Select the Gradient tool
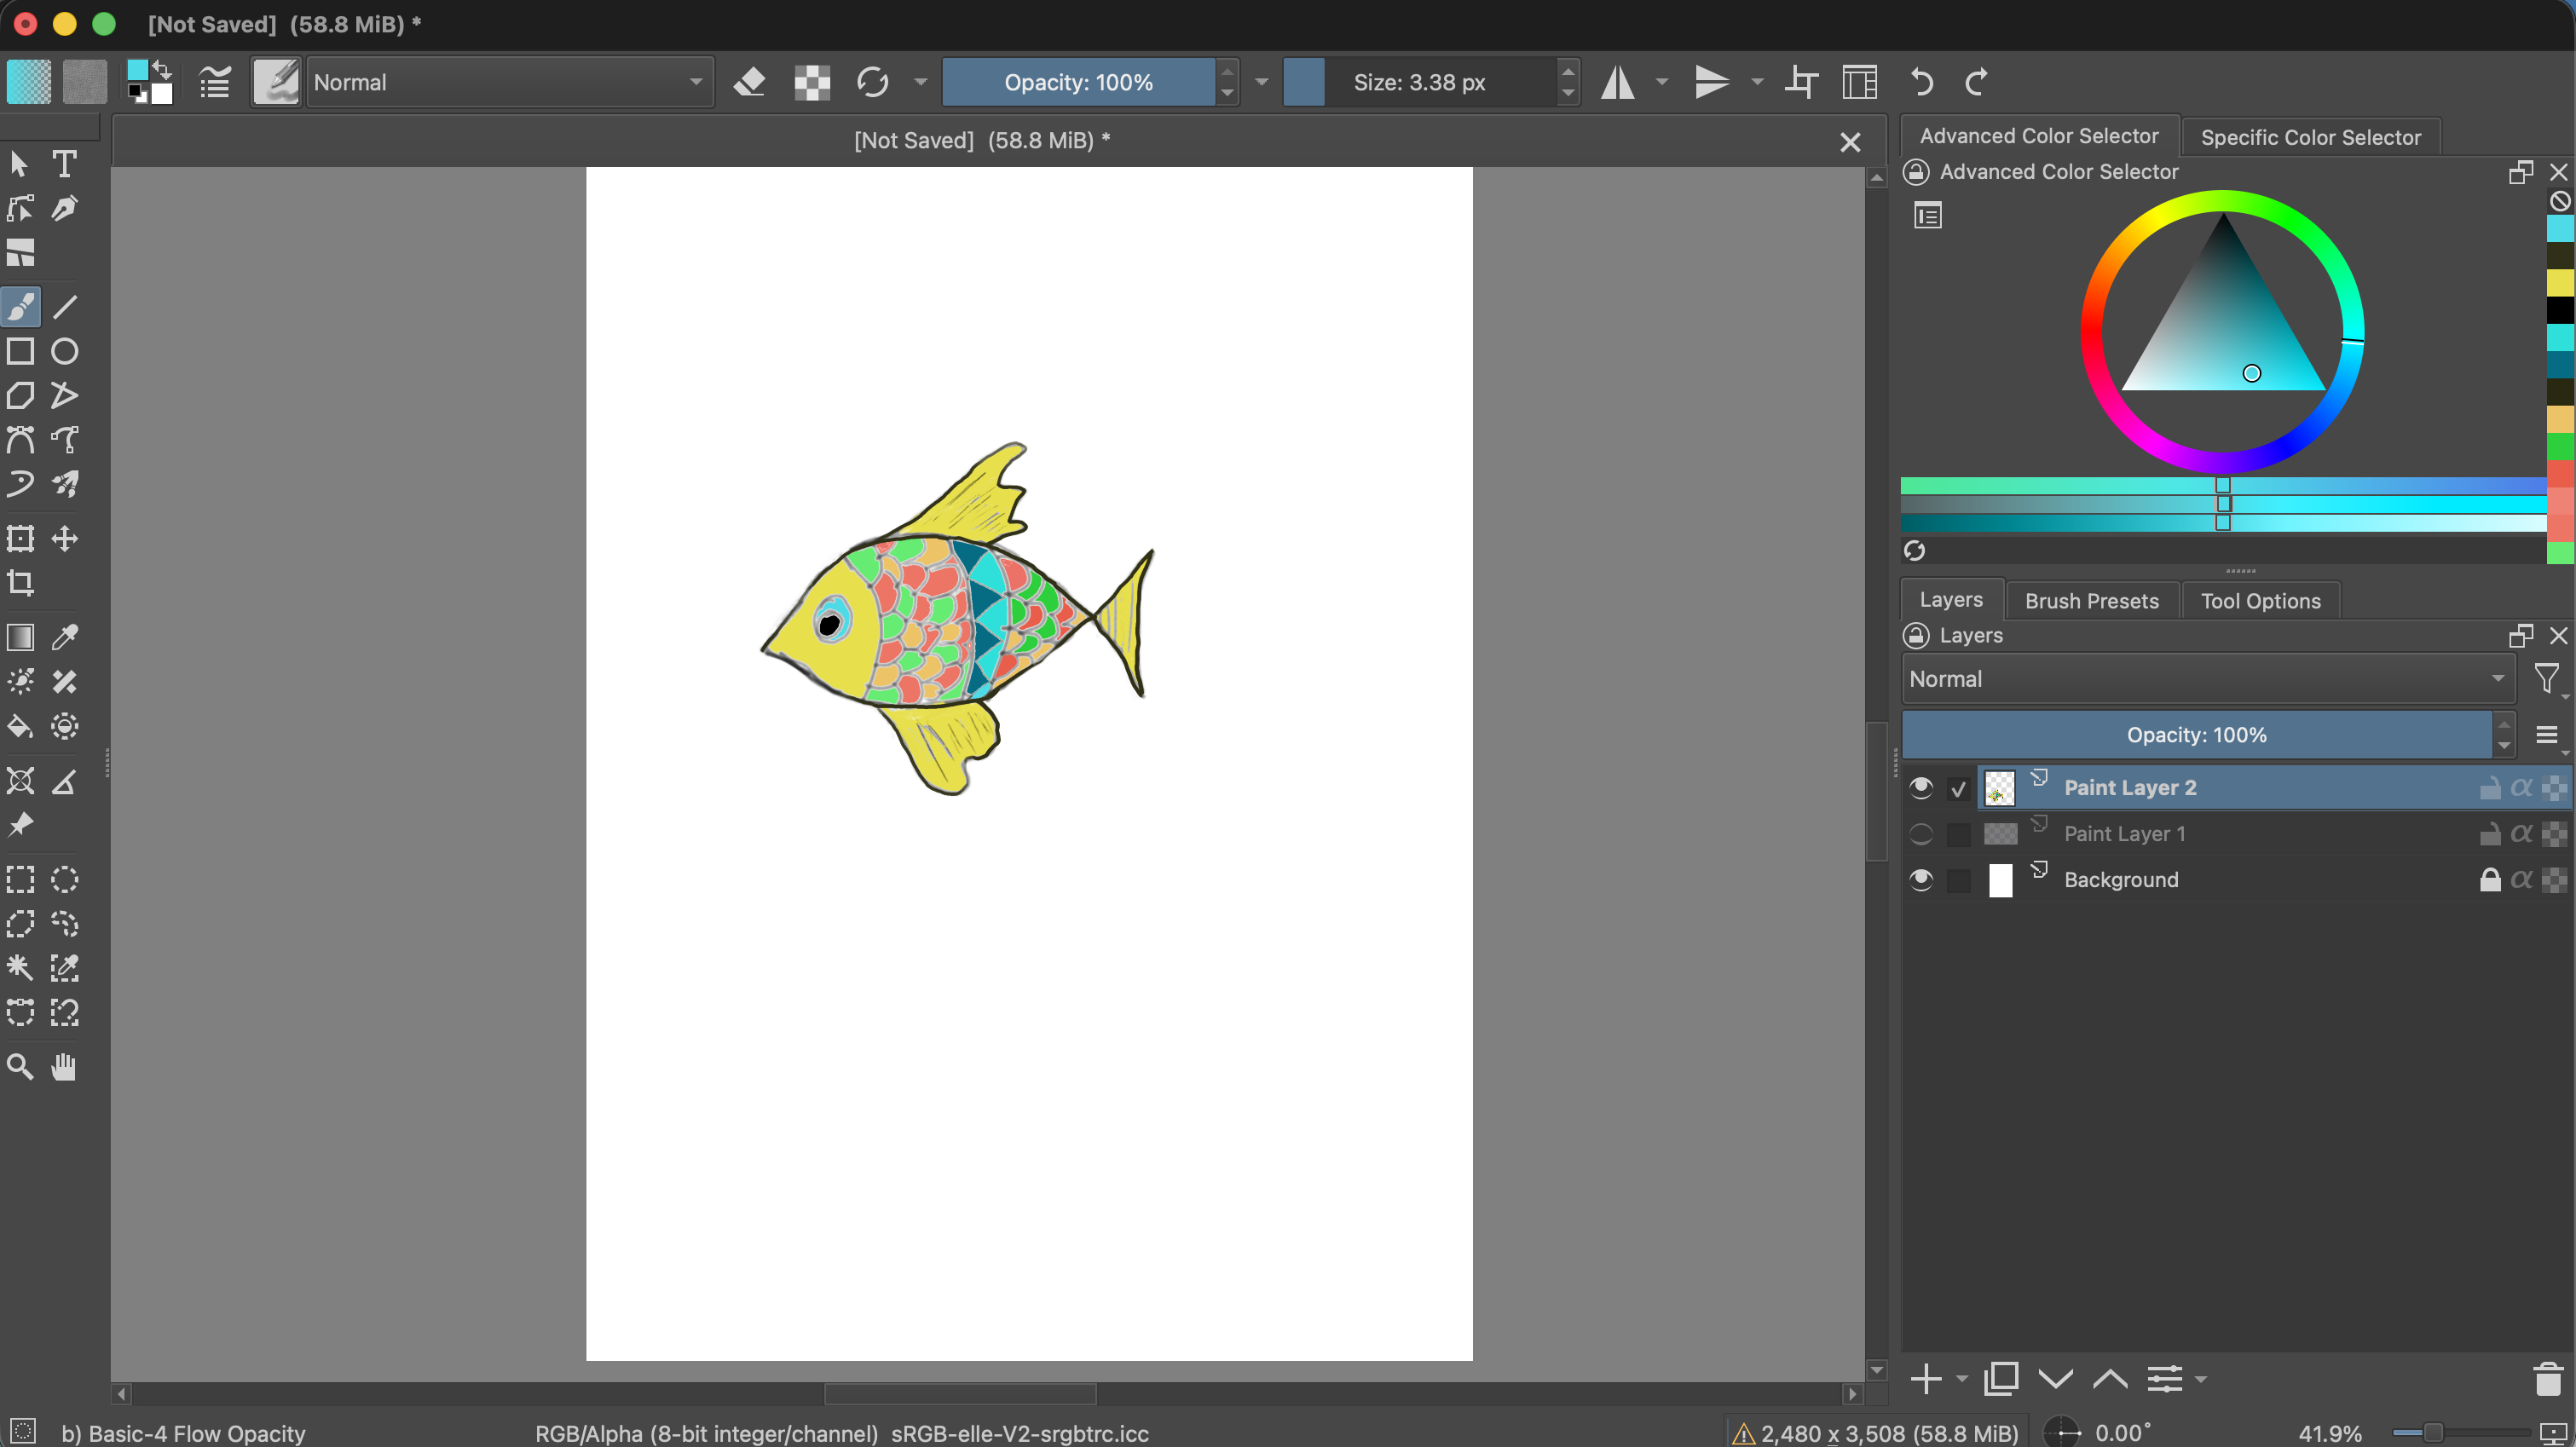The height and width of the screenshot is (1447, 2576). [21, 637]
